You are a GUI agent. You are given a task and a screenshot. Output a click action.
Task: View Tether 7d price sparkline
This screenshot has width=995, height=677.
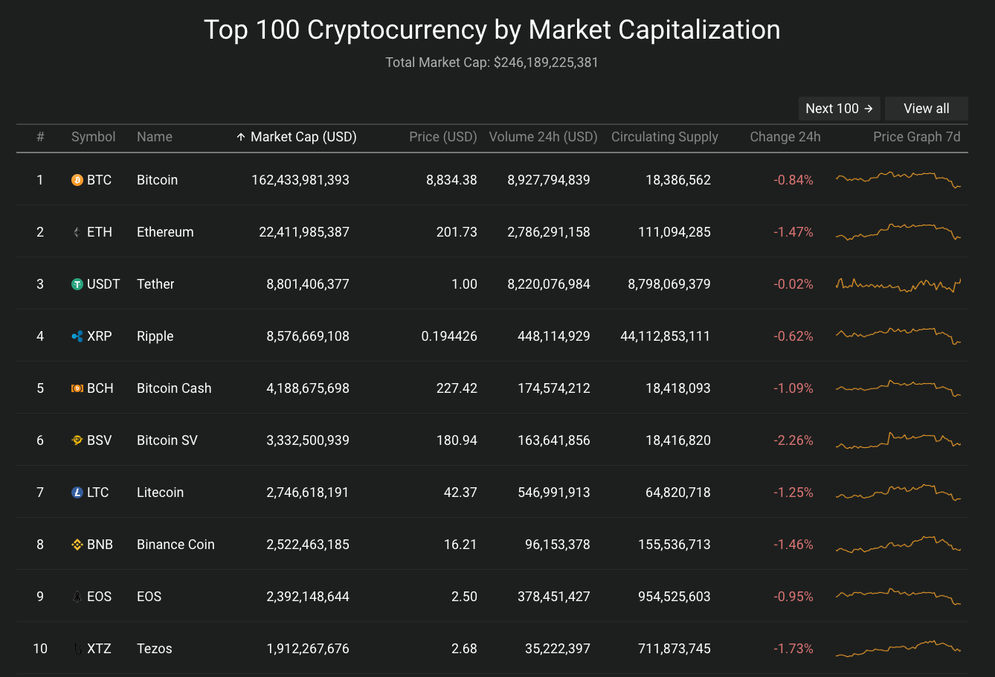[898, 284]
